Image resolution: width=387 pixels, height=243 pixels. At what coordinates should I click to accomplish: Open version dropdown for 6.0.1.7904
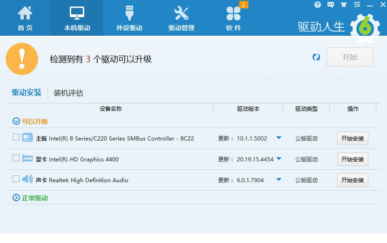(279, 179)
